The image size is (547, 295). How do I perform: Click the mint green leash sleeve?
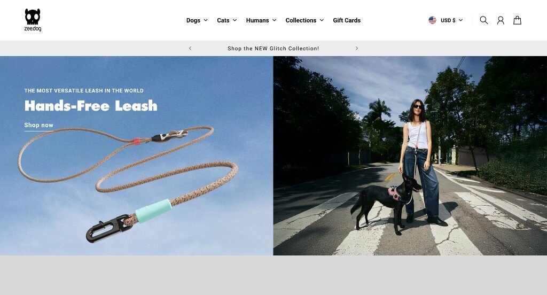click(153, 211)
